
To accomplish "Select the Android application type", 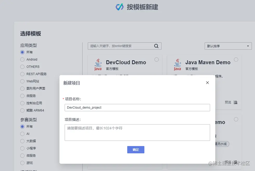I will click(x=22, y=60).
